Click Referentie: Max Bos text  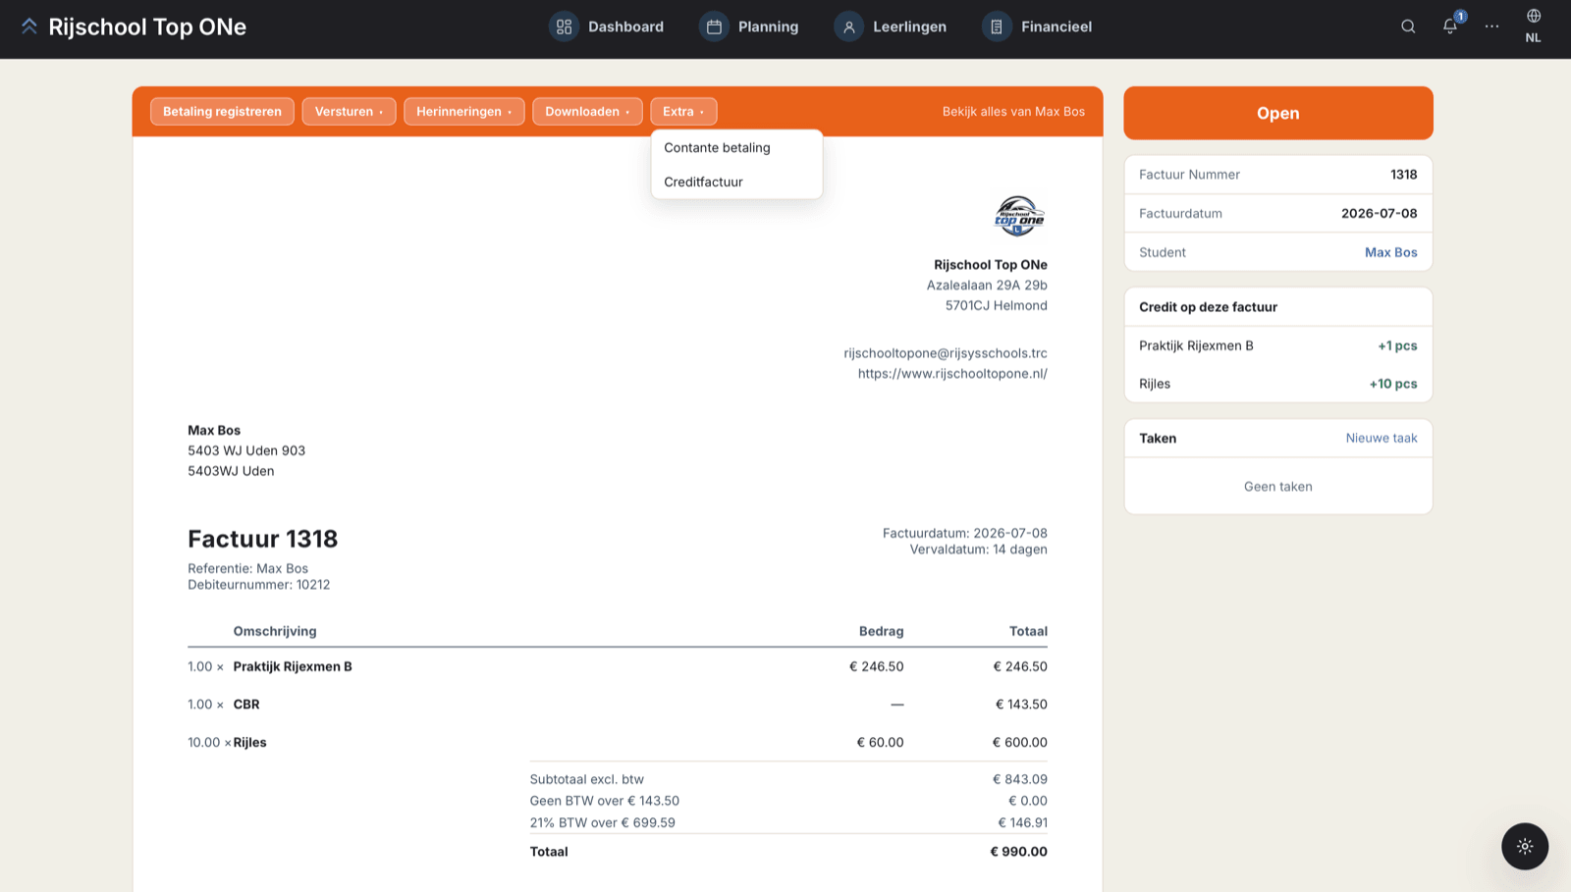[247, 569]
